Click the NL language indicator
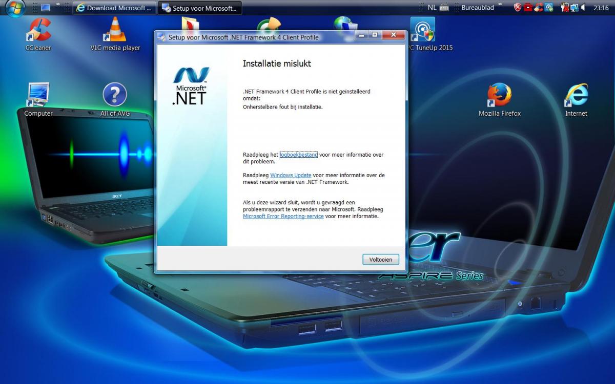This screenshot has height=384, width=615. pos(432,8)
